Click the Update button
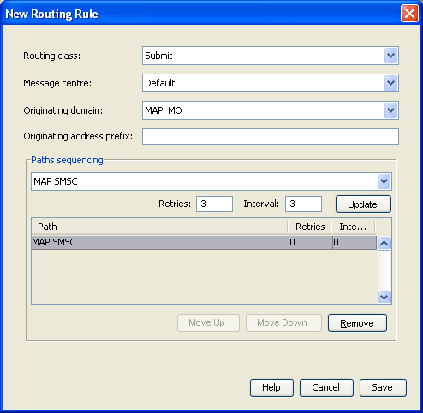Viewport: 423px width, 413px height. [x=363, y=204]
